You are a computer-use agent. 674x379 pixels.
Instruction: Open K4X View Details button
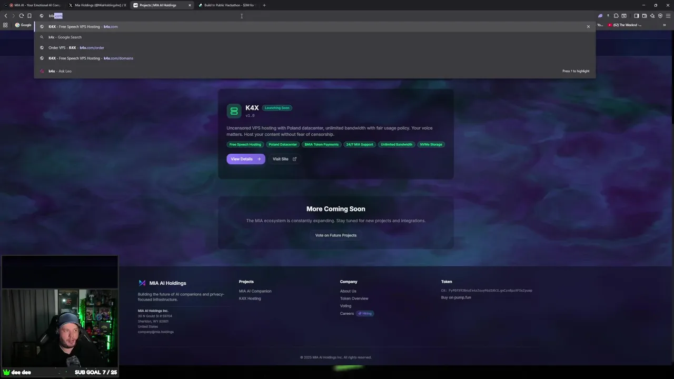(x=246, y=159)
